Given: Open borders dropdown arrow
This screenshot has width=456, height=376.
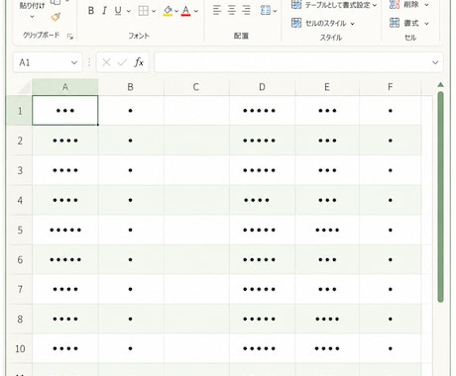Looking at the screenshot, I should pos(154,11).
